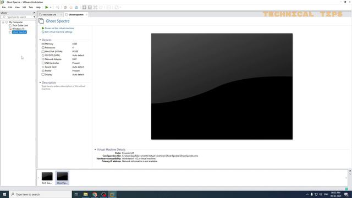
Task: Show hidden system tray icons
Action: [x=307, y=194]
